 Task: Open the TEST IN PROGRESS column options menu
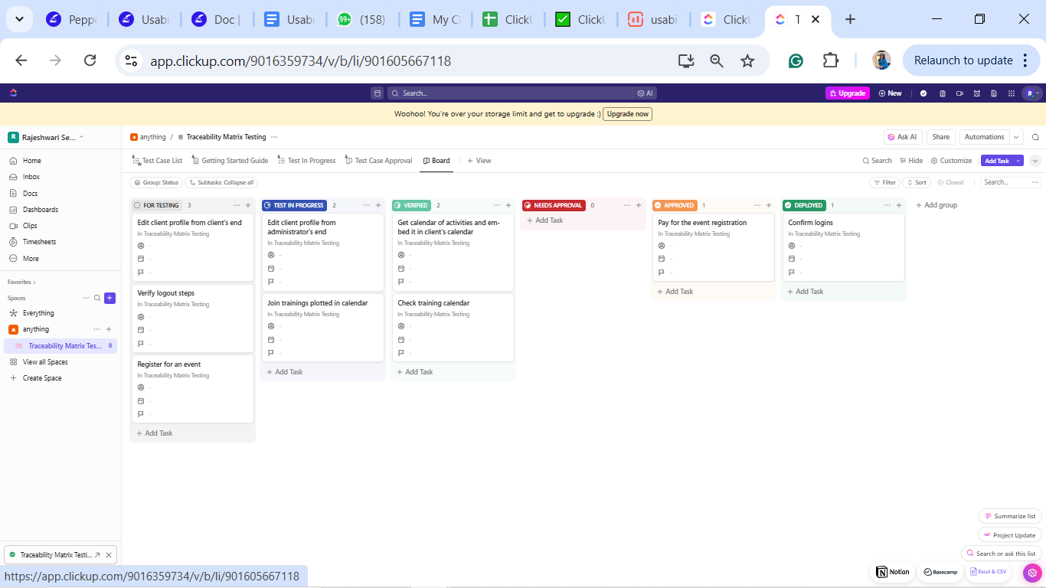(367, 205)
